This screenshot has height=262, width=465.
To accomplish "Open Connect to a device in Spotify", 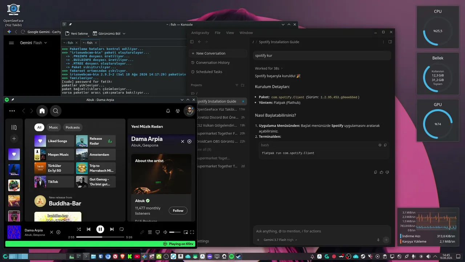I will tap(158, 232).
